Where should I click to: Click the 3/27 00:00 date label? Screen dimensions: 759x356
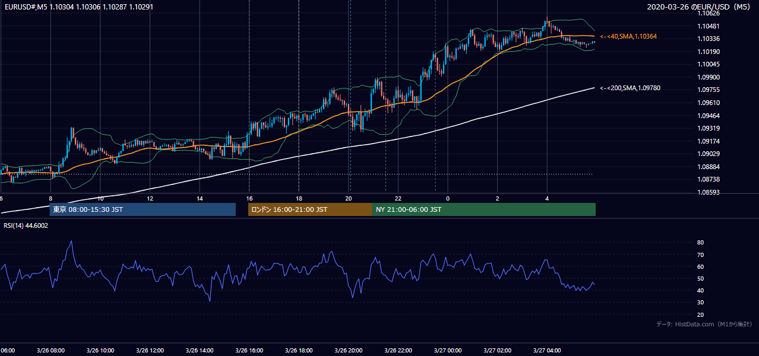448,350
